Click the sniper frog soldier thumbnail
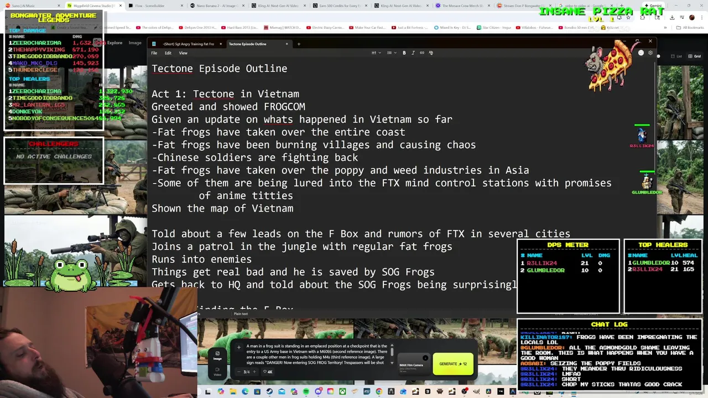This screenshot has height=398, width=708. (x=75, y=250)
